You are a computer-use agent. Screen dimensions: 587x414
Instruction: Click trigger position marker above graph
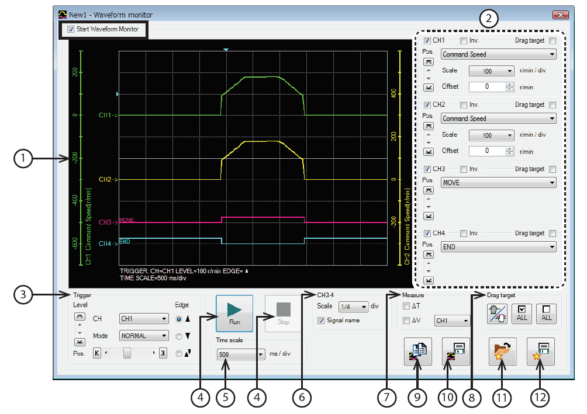(226, 50)
